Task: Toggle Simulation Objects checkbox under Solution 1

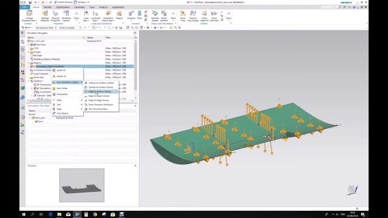Action: point(35,88)
